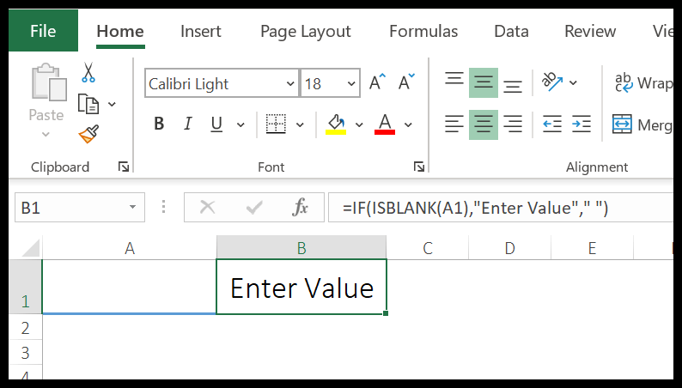
Task: Select empty cell A1
Action: pyautogui.click(x=130, y=287)
